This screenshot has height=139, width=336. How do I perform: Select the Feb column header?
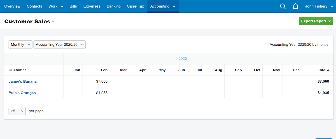(x=104, y=70)
